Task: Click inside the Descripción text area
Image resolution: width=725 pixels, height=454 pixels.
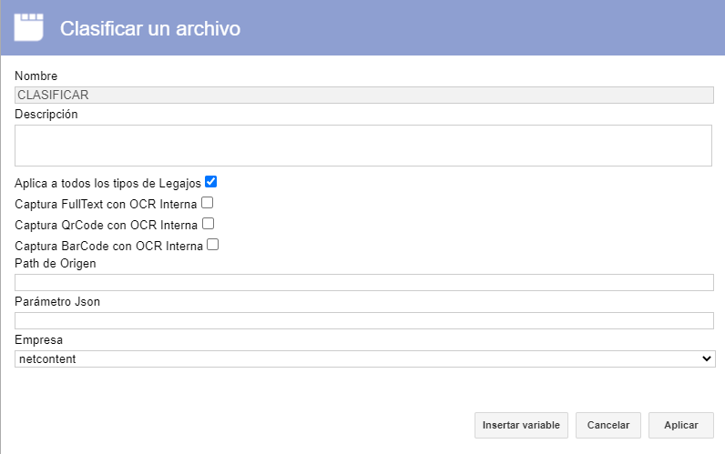Action: 363,146
